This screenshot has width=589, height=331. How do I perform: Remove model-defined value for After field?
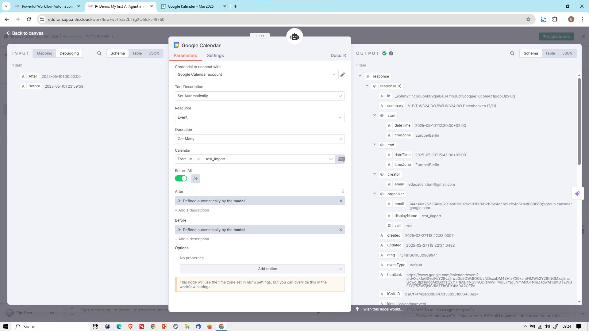pyautogui.click(x=341, y=201)
